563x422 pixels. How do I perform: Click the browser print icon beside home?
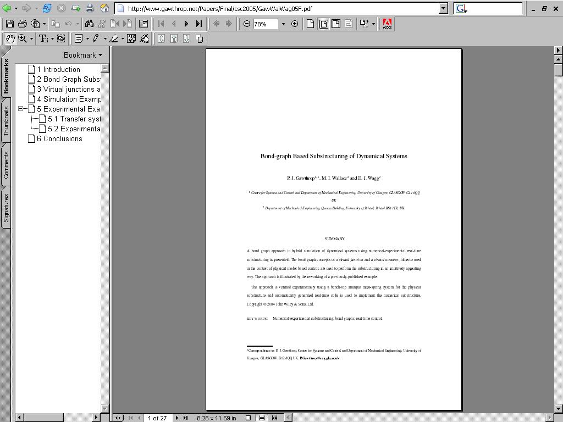[90, 8]
